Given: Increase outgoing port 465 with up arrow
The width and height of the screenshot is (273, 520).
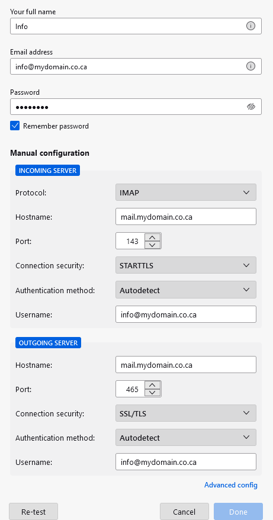Looking at the screenshot, I should [x=153, y=386].
